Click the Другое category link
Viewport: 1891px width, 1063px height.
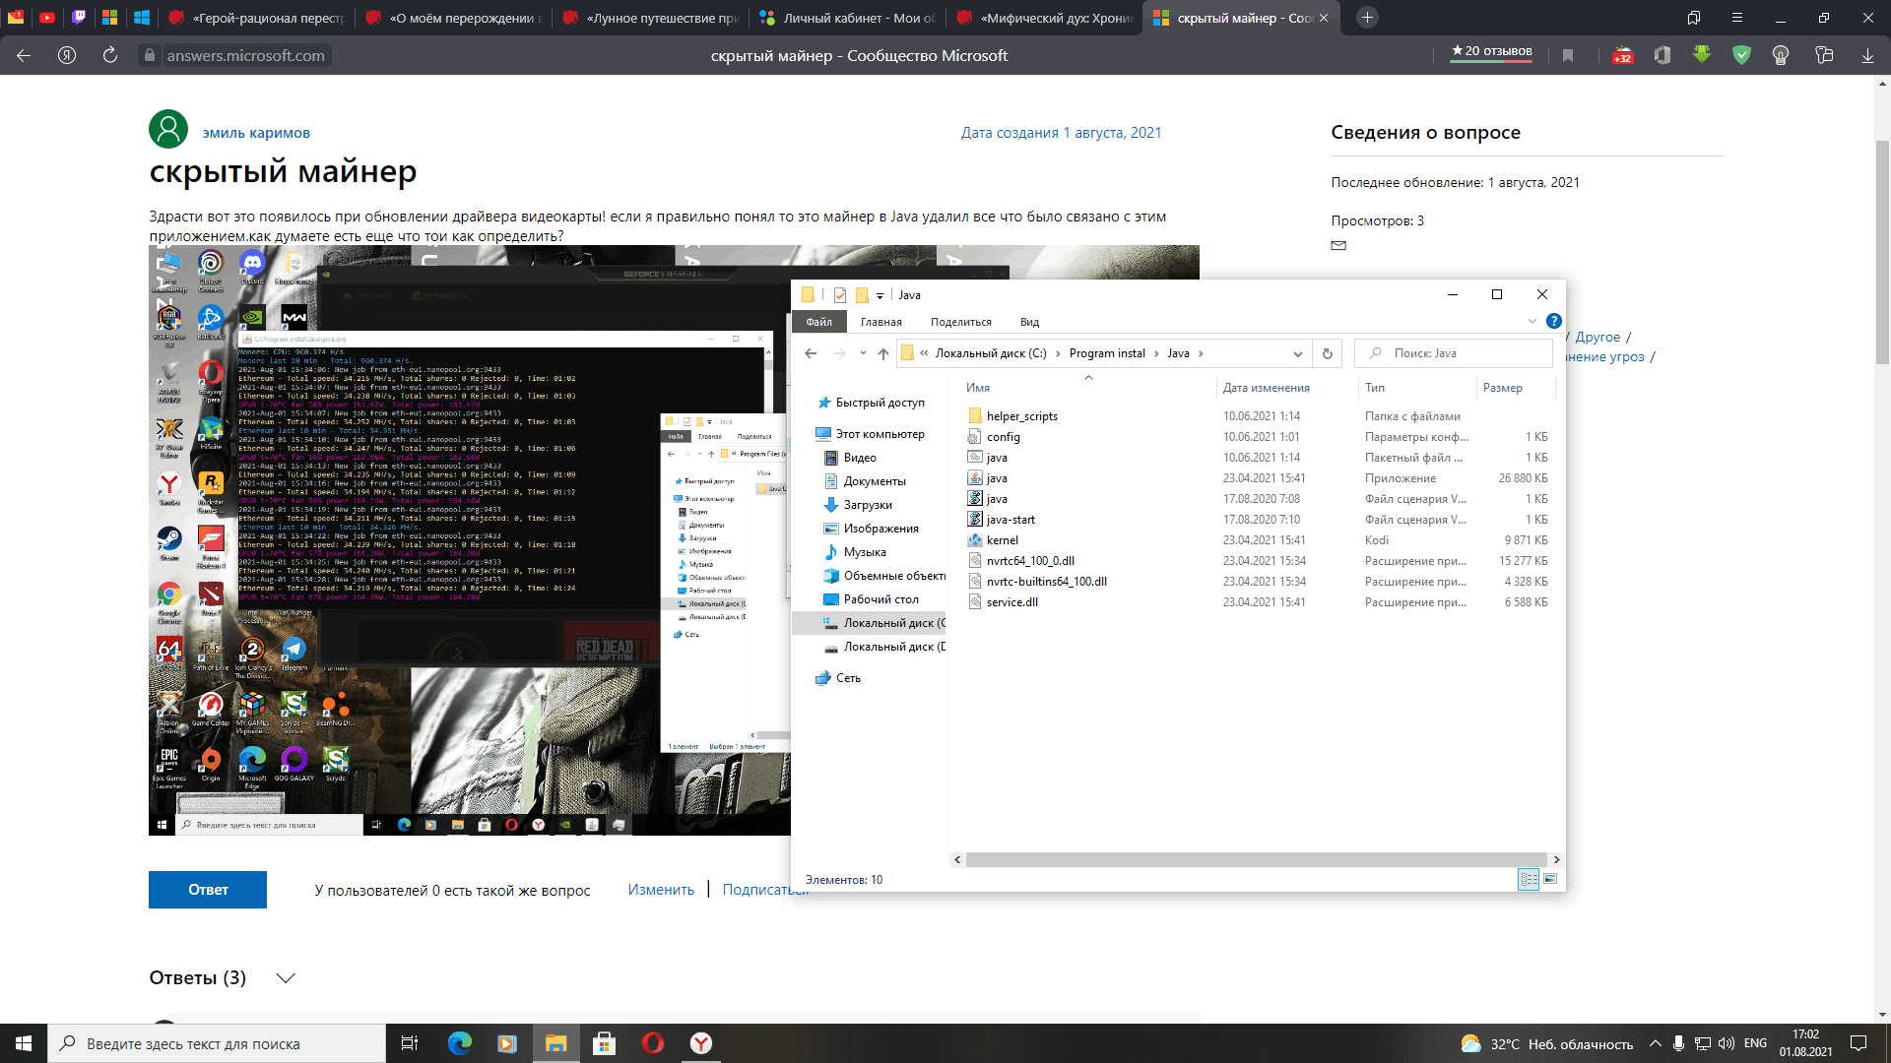(x=1598, y=337)
